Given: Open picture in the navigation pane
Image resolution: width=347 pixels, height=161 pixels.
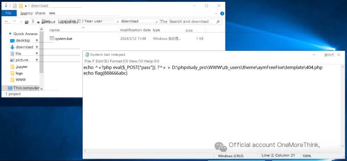Looking at the screenshot, I should [22, 60].
